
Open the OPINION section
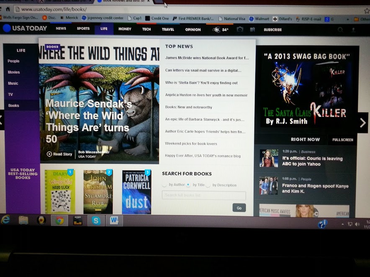coord(193,30)
